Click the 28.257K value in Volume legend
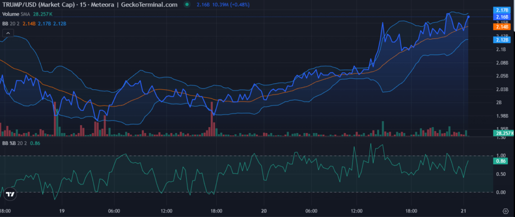 [x=43, y=14]
